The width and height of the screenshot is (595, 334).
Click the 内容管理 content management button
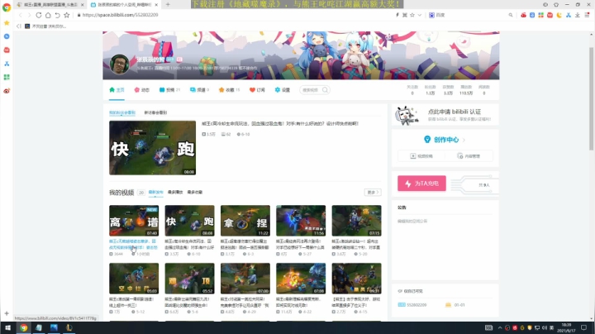pos(469,156)
